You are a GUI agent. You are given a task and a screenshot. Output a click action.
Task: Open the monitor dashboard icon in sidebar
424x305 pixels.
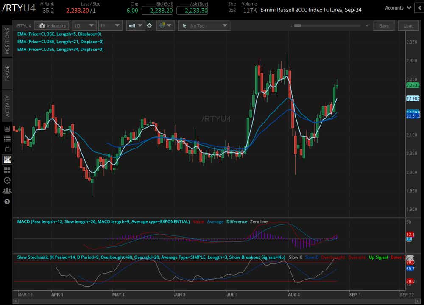point(7,128)
